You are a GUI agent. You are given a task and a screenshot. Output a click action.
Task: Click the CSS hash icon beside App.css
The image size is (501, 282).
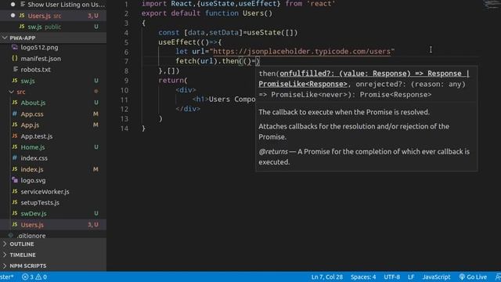click(x=15, y=114)
